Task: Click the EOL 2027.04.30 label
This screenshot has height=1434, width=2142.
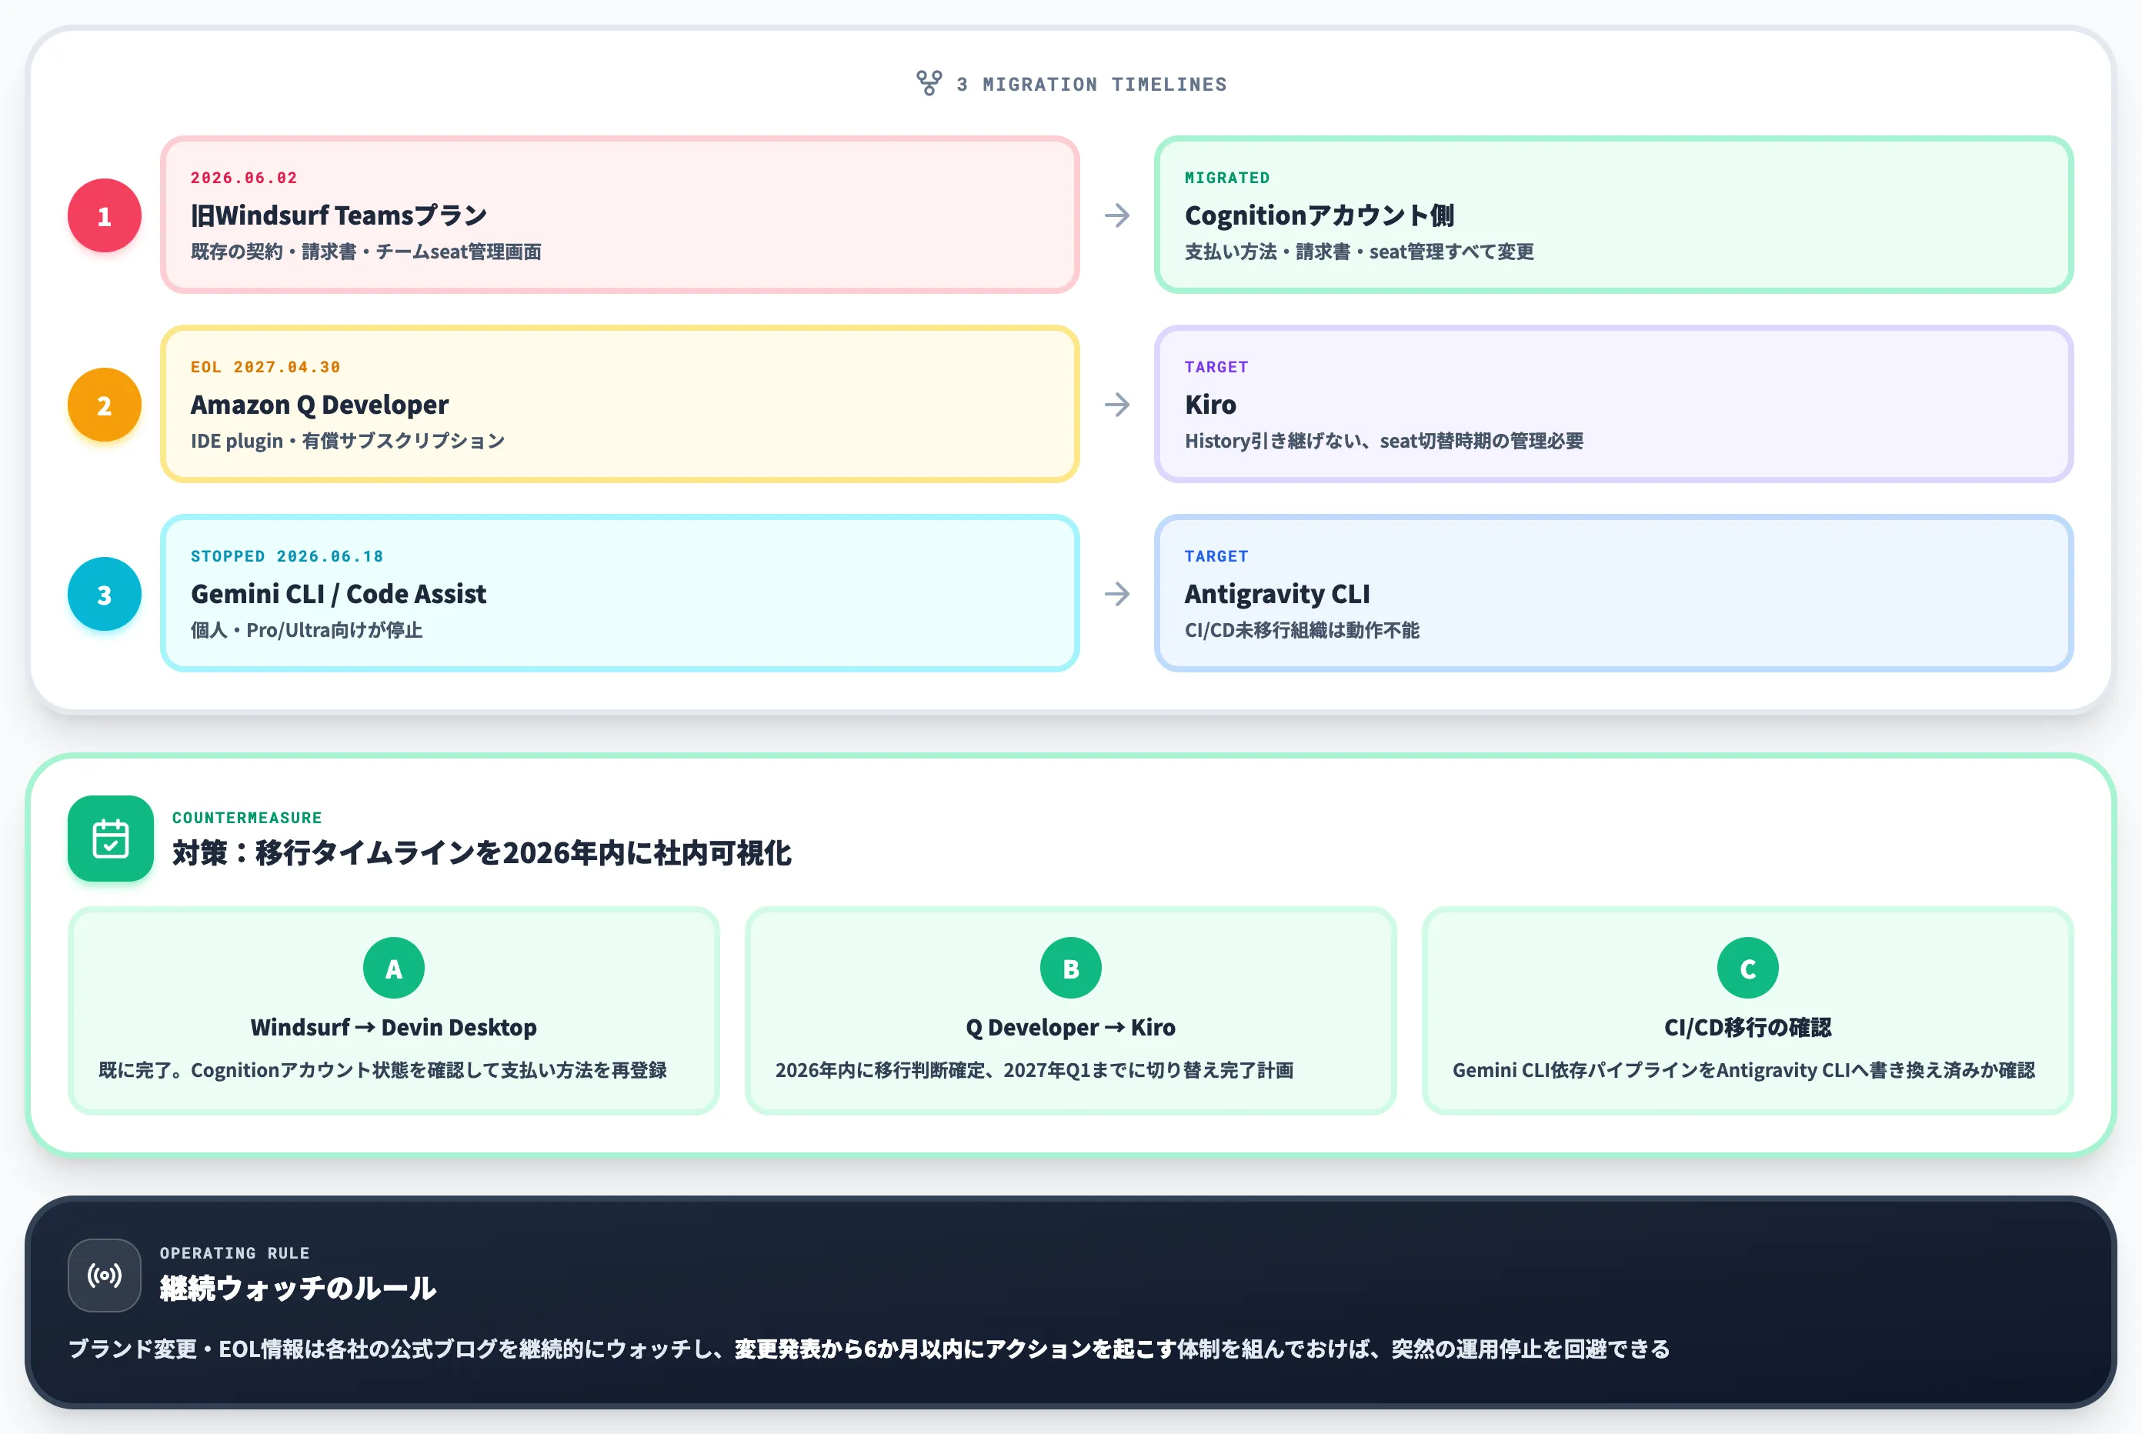Action: 265,367
